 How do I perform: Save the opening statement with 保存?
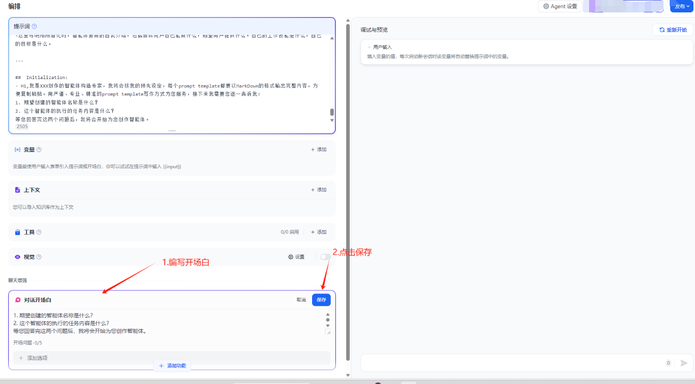pyautogui.click(x=321, y=300)
